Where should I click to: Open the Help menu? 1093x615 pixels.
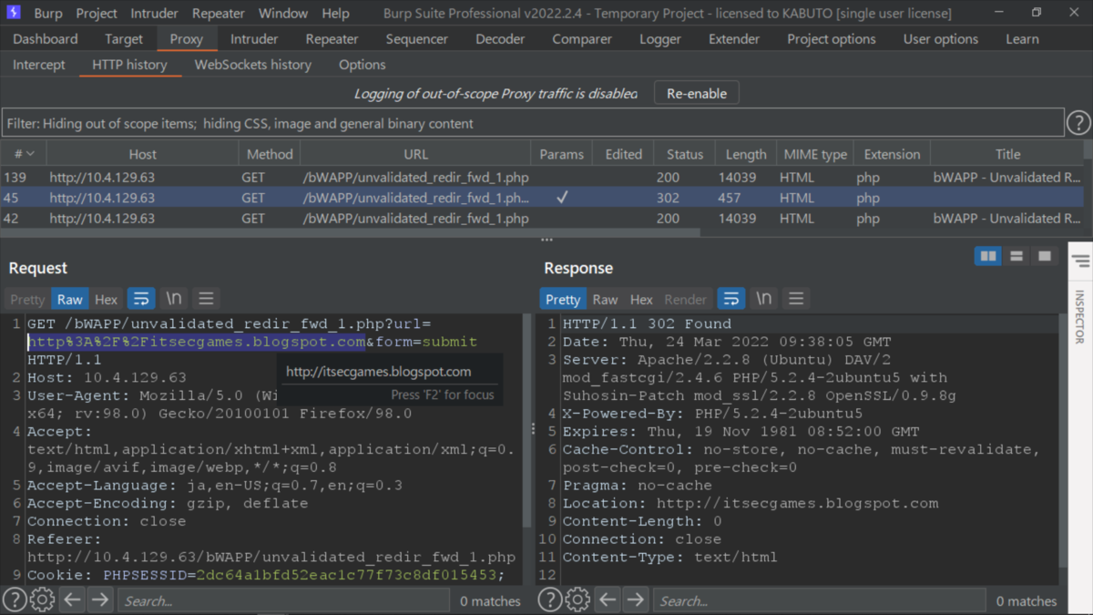pos(335,13)
